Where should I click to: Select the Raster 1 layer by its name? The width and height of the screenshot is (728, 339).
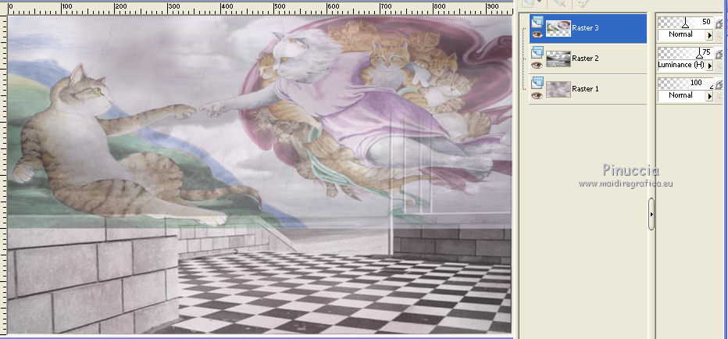585,89
